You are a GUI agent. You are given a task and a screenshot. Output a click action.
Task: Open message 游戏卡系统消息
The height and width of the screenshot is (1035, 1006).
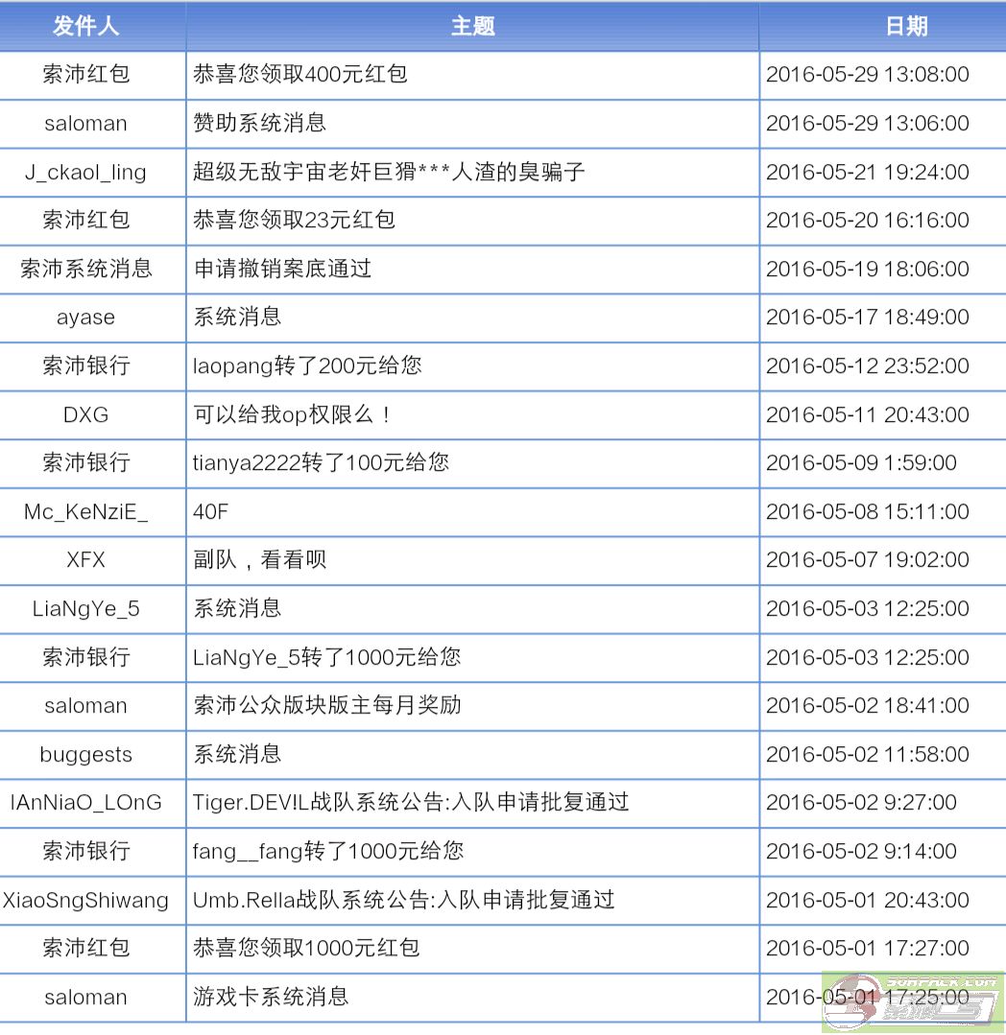click(271, 997)
